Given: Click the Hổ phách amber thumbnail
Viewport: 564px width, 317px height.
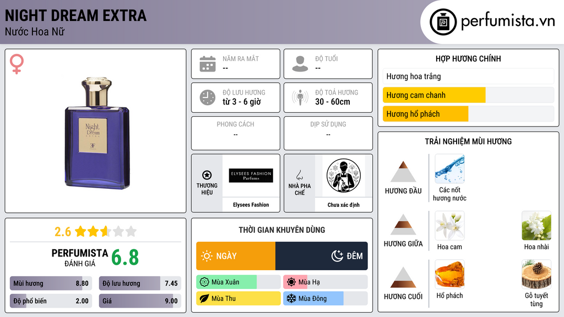Looking at the screenshot, I should click(449, 274).
